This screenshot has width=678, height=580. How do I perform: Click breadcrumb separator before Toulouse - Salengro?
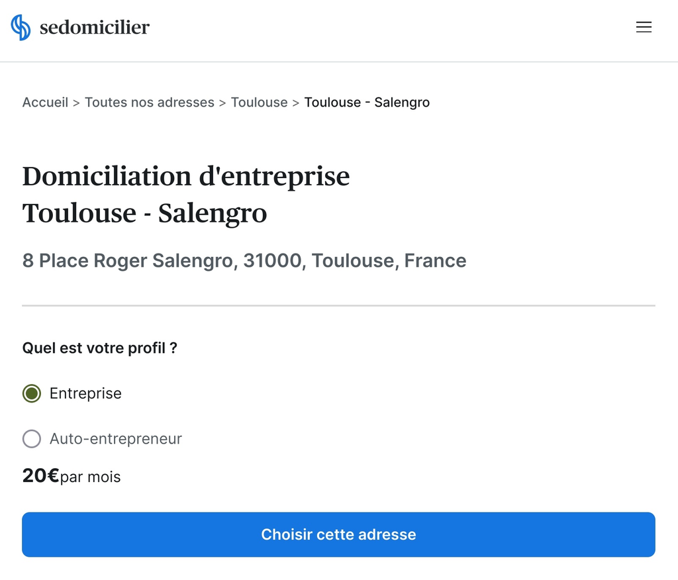(x=296, y=103)
